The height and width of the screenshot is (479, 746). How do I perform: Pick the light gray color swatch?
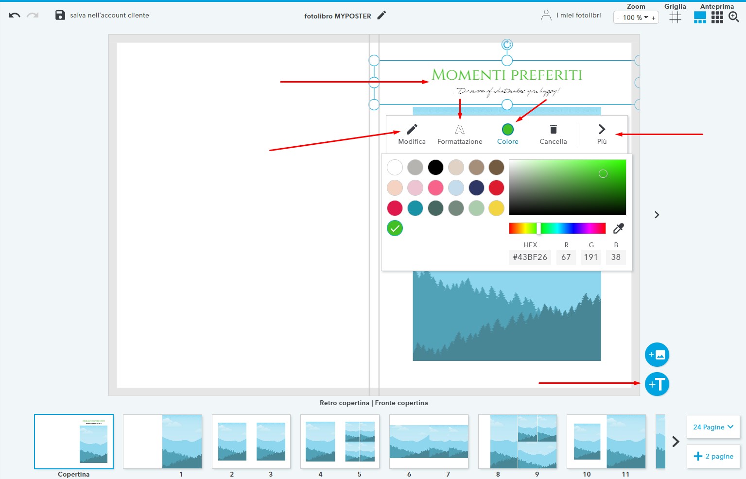415,167
